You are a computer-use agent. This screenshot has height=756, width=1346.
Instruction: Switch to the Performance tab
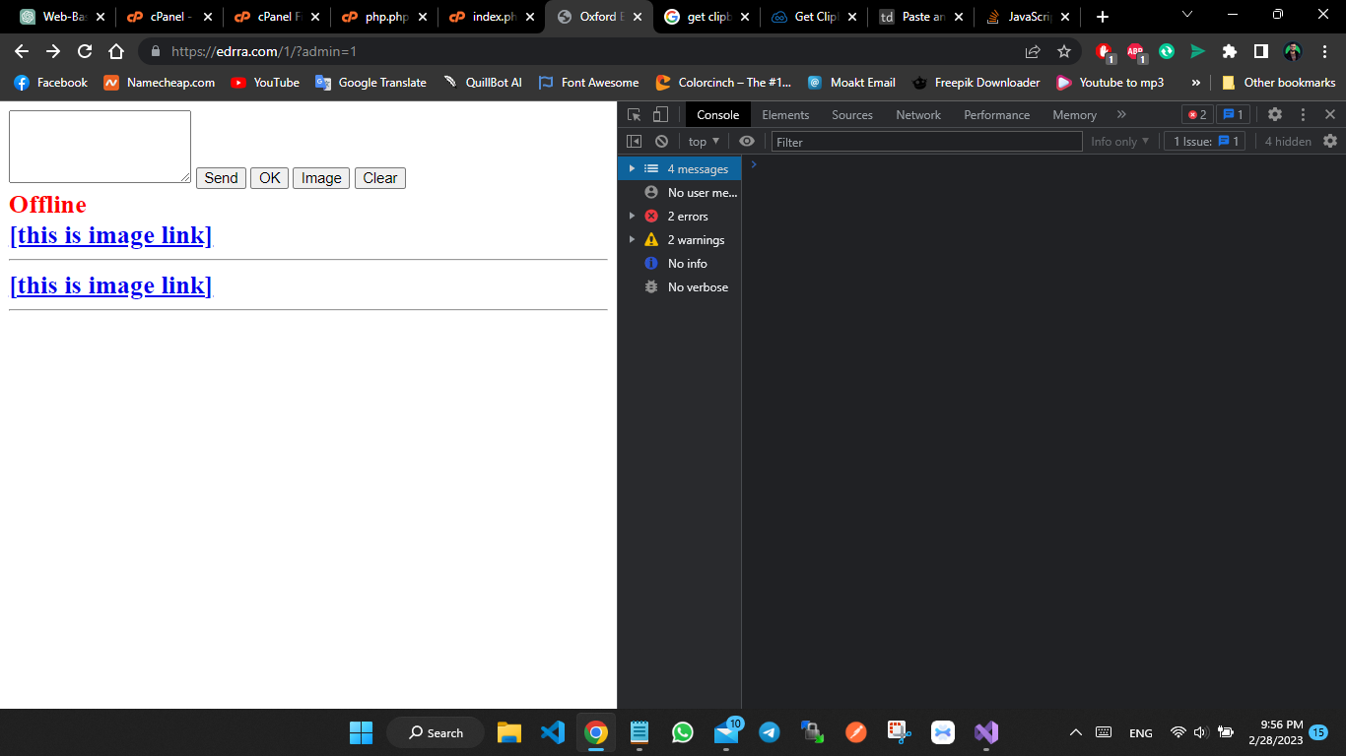[996, 115]
